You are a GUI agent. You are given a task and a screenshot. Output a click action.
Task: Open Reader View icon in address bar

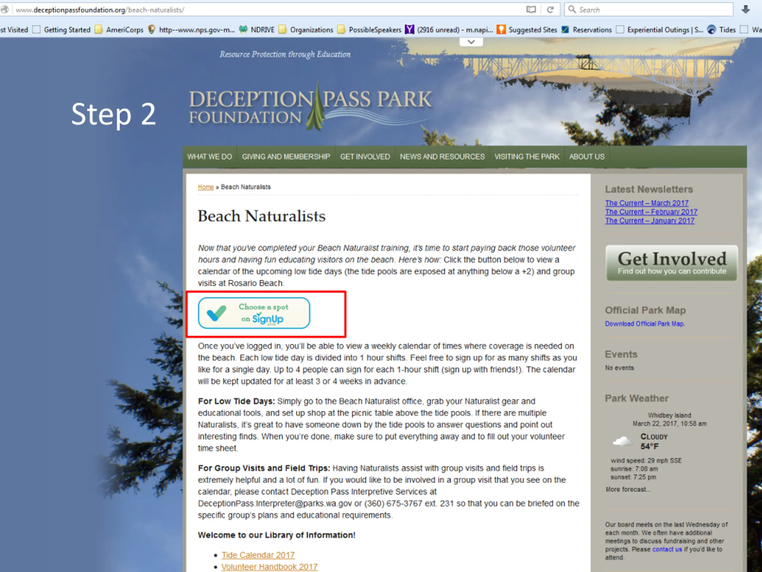pos(531,10)
